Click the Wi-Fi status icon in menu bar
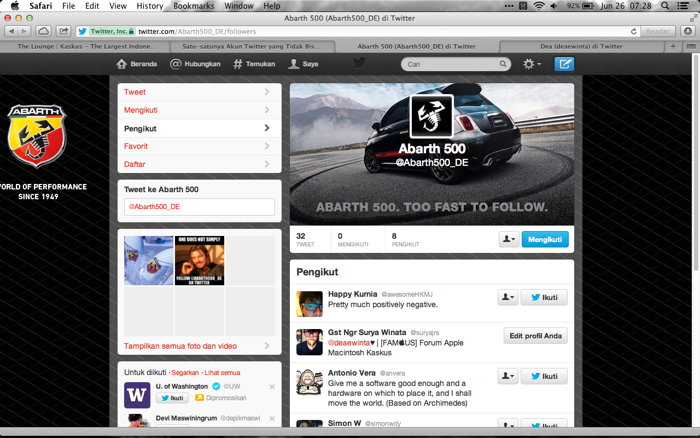 coord(539,6)
